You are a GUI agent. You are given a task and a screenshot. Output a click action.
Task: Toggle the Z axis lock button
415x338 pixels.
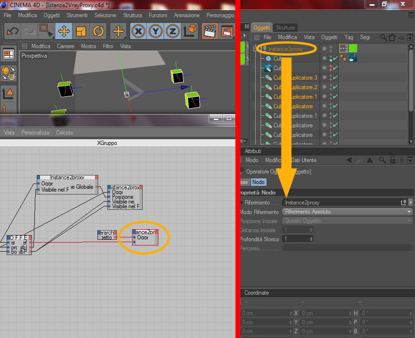pos(173,31)
